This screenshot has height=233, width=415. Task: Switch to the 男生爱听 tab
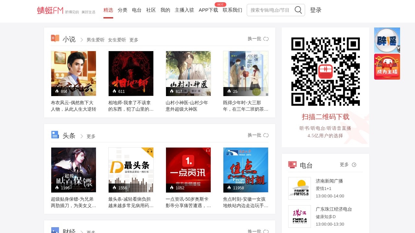click(x=95, y=40)
